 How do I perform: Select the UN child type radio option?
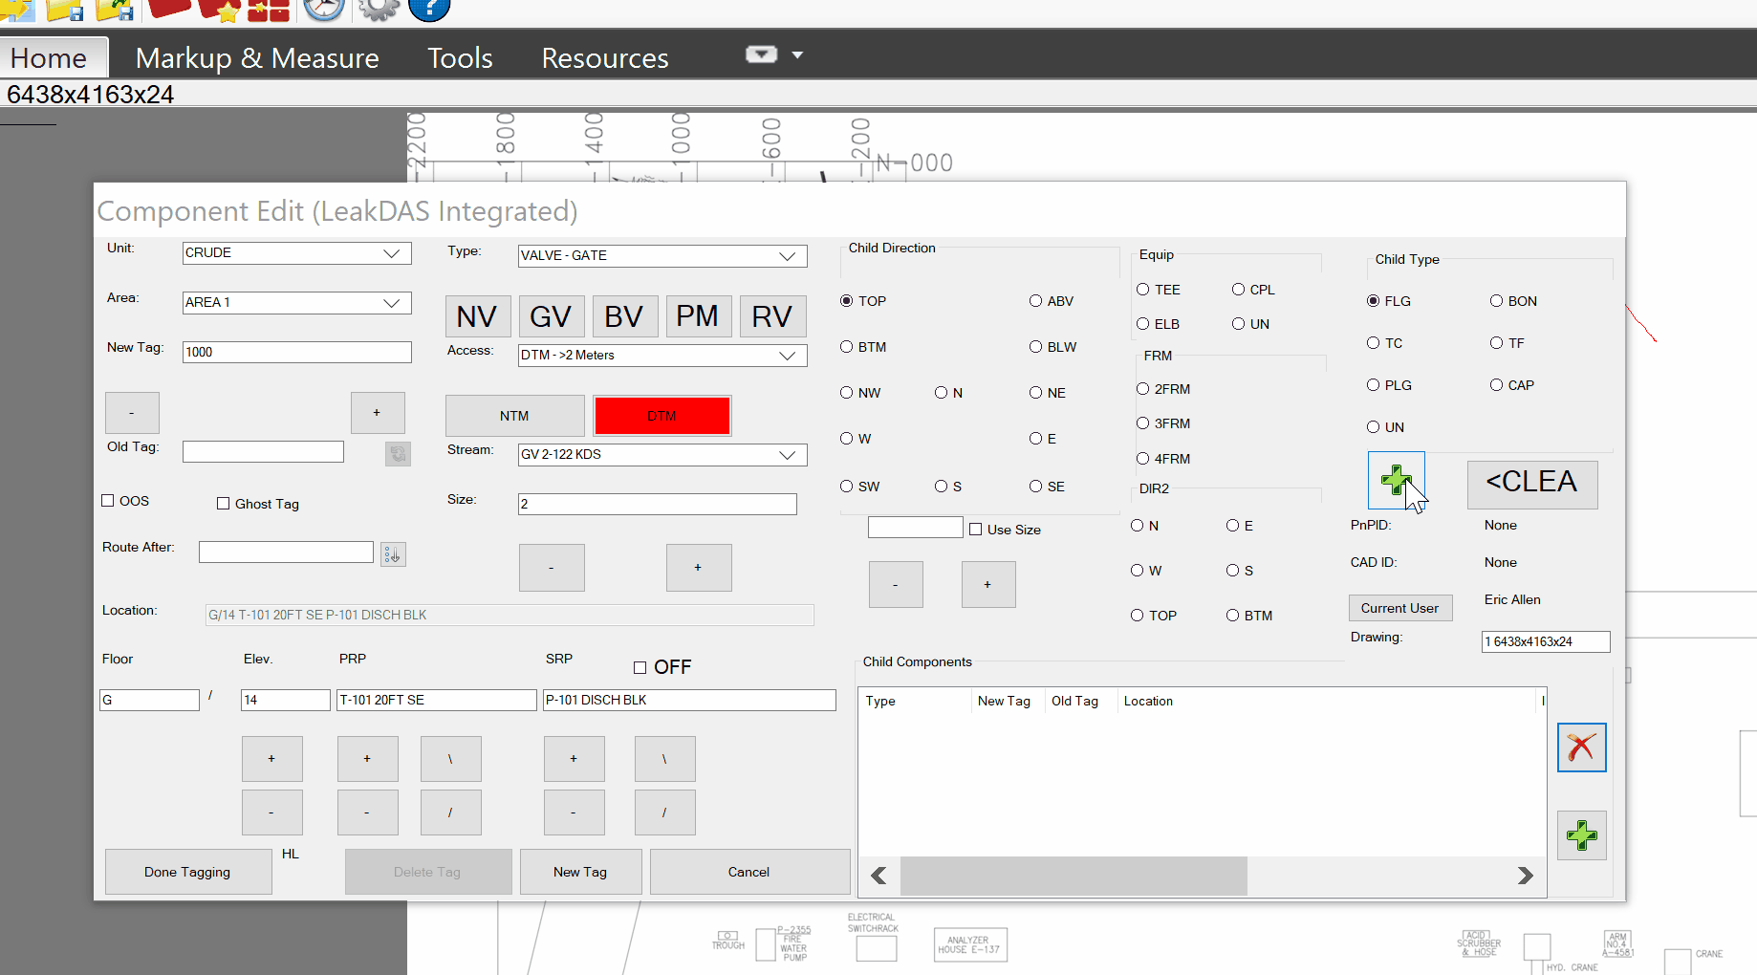pyautogui.click(x=1373, y=427)
